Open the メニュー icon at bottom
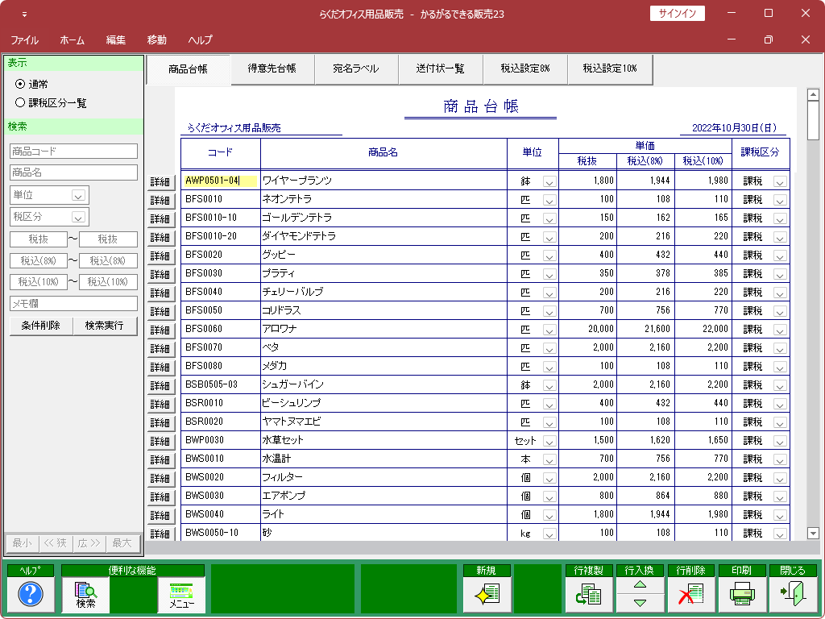This screenshot has width=825, height=619. (x=181, y=594)
